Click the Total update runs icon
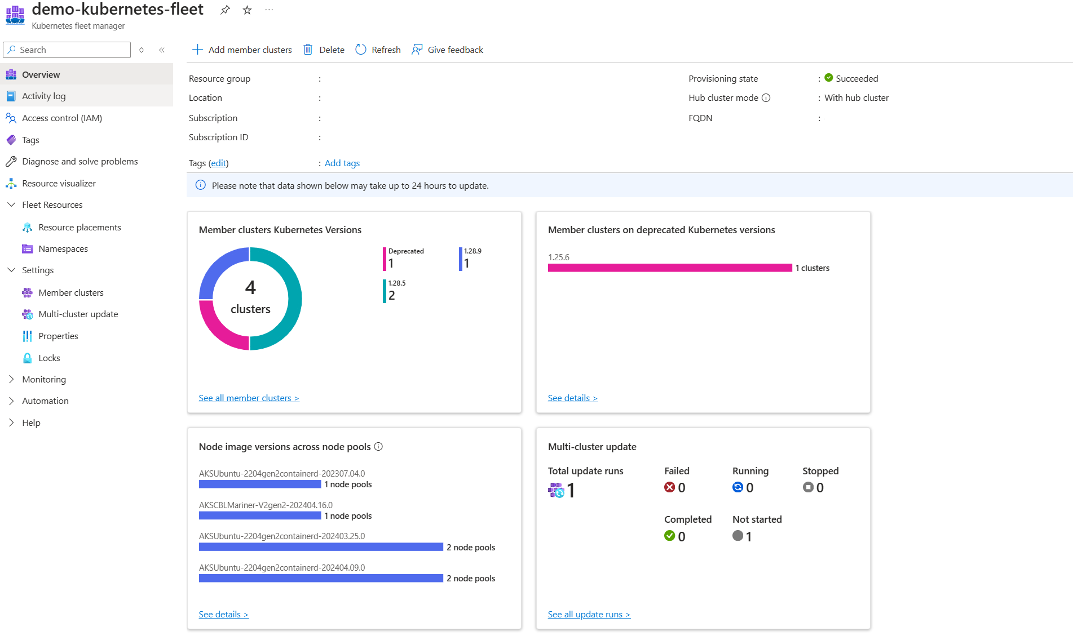 pos(556,490)
